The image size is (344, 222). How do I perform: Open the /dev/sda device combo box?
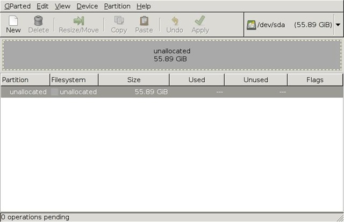pos(293,25)
